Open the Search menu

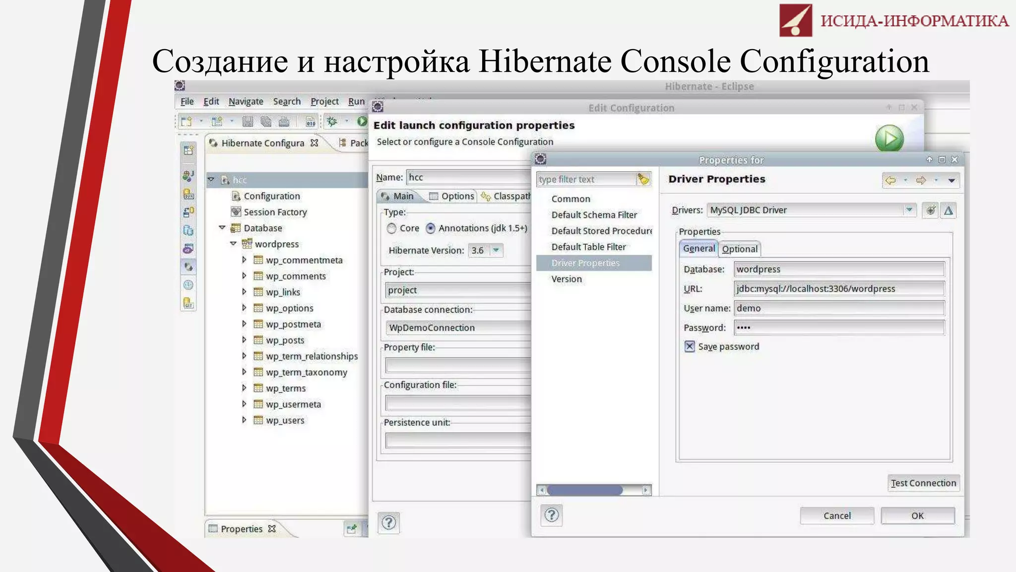(287, 101)
